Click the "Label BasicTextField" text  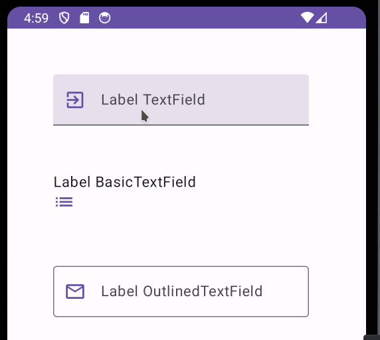pyautogui.click(x=125, y=182)
